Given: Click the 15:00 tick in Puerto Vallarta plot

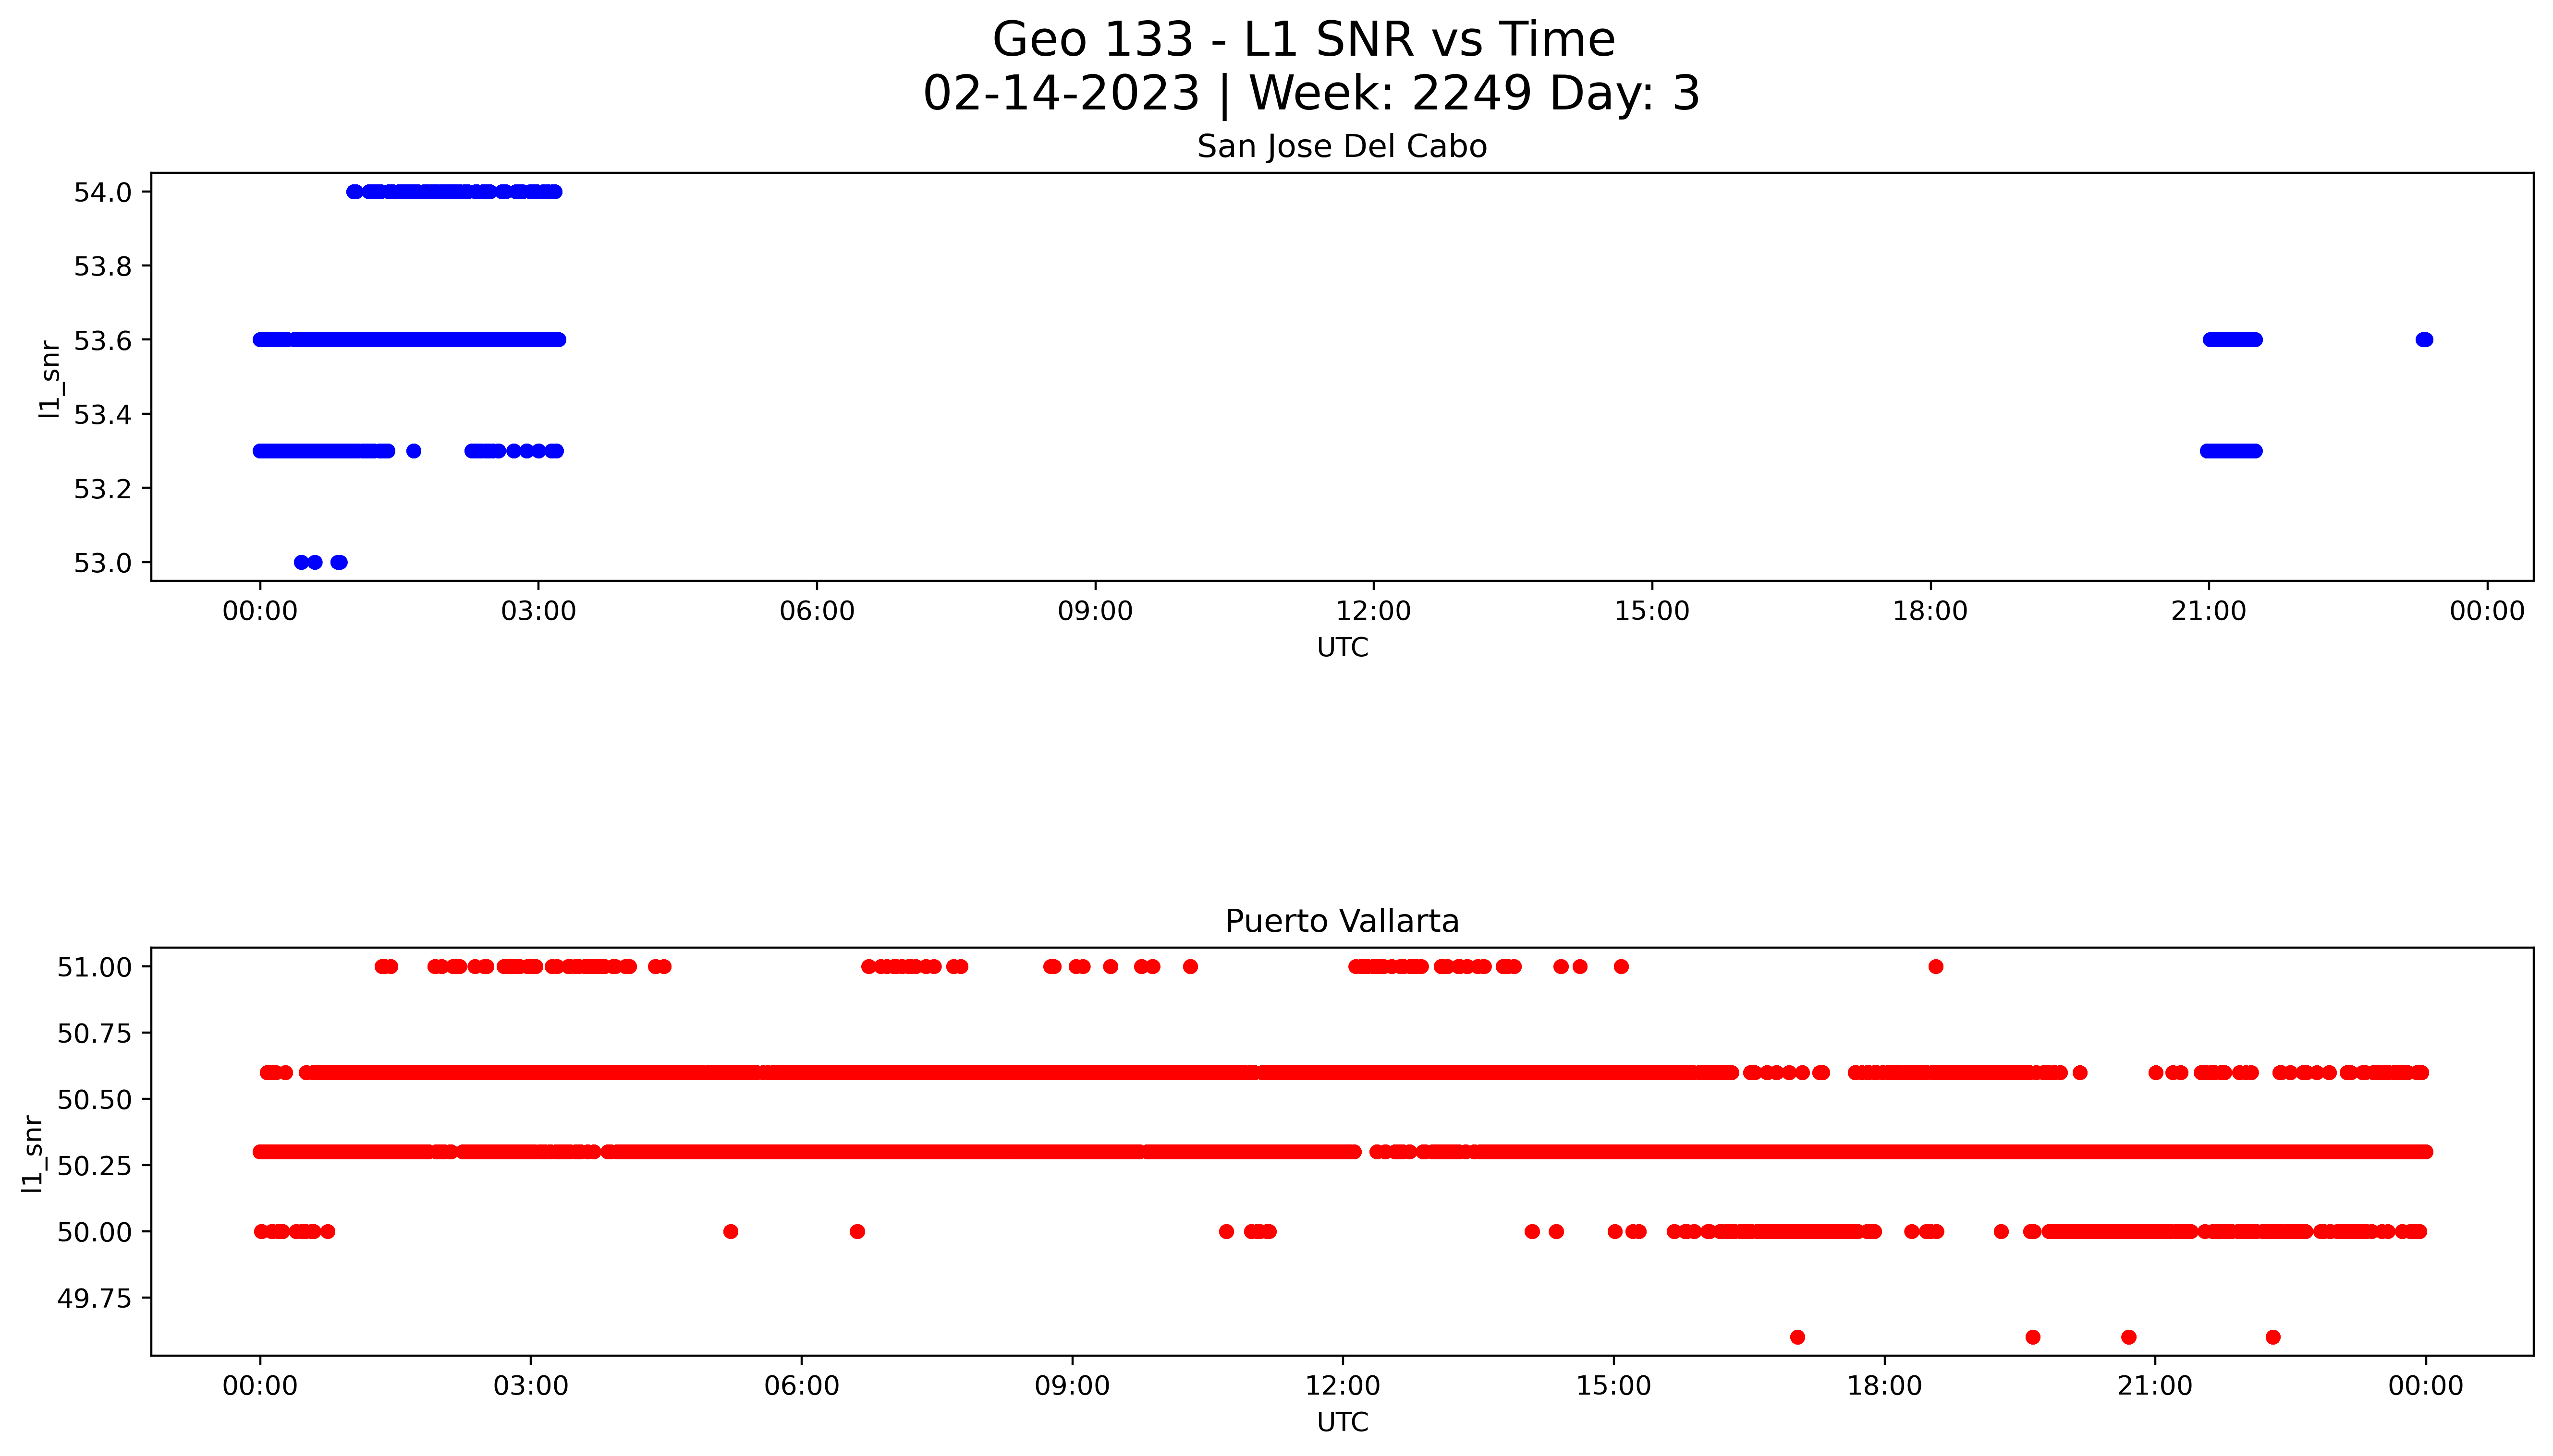Looking at the screenshot, I should (1613, 1386).
